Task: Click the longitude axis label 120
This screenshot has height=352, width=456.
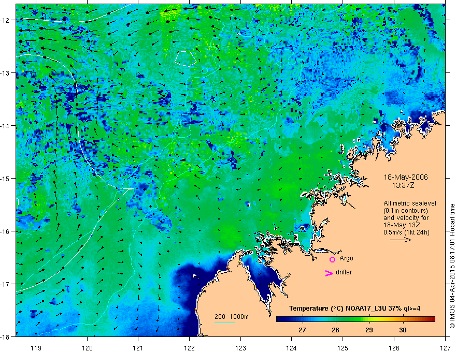Action: tap(87, 348)
